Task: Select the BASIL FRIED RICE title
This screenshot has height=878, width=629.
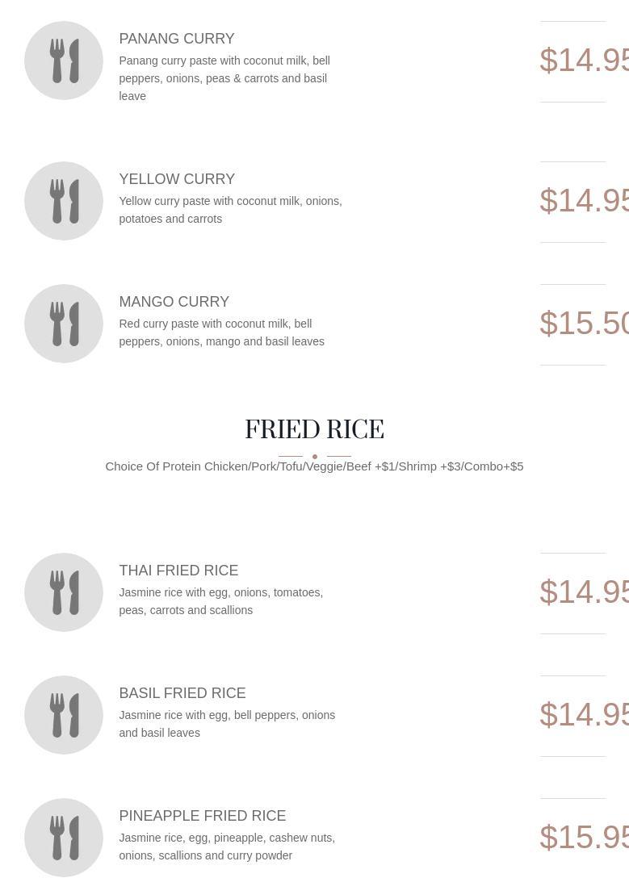Action: [x=182, y=693]
